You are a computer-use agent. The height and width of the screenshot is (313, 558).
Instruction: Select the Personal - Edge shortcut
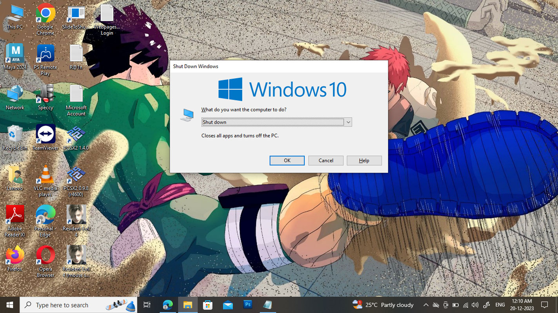click(x=45, y=221)
